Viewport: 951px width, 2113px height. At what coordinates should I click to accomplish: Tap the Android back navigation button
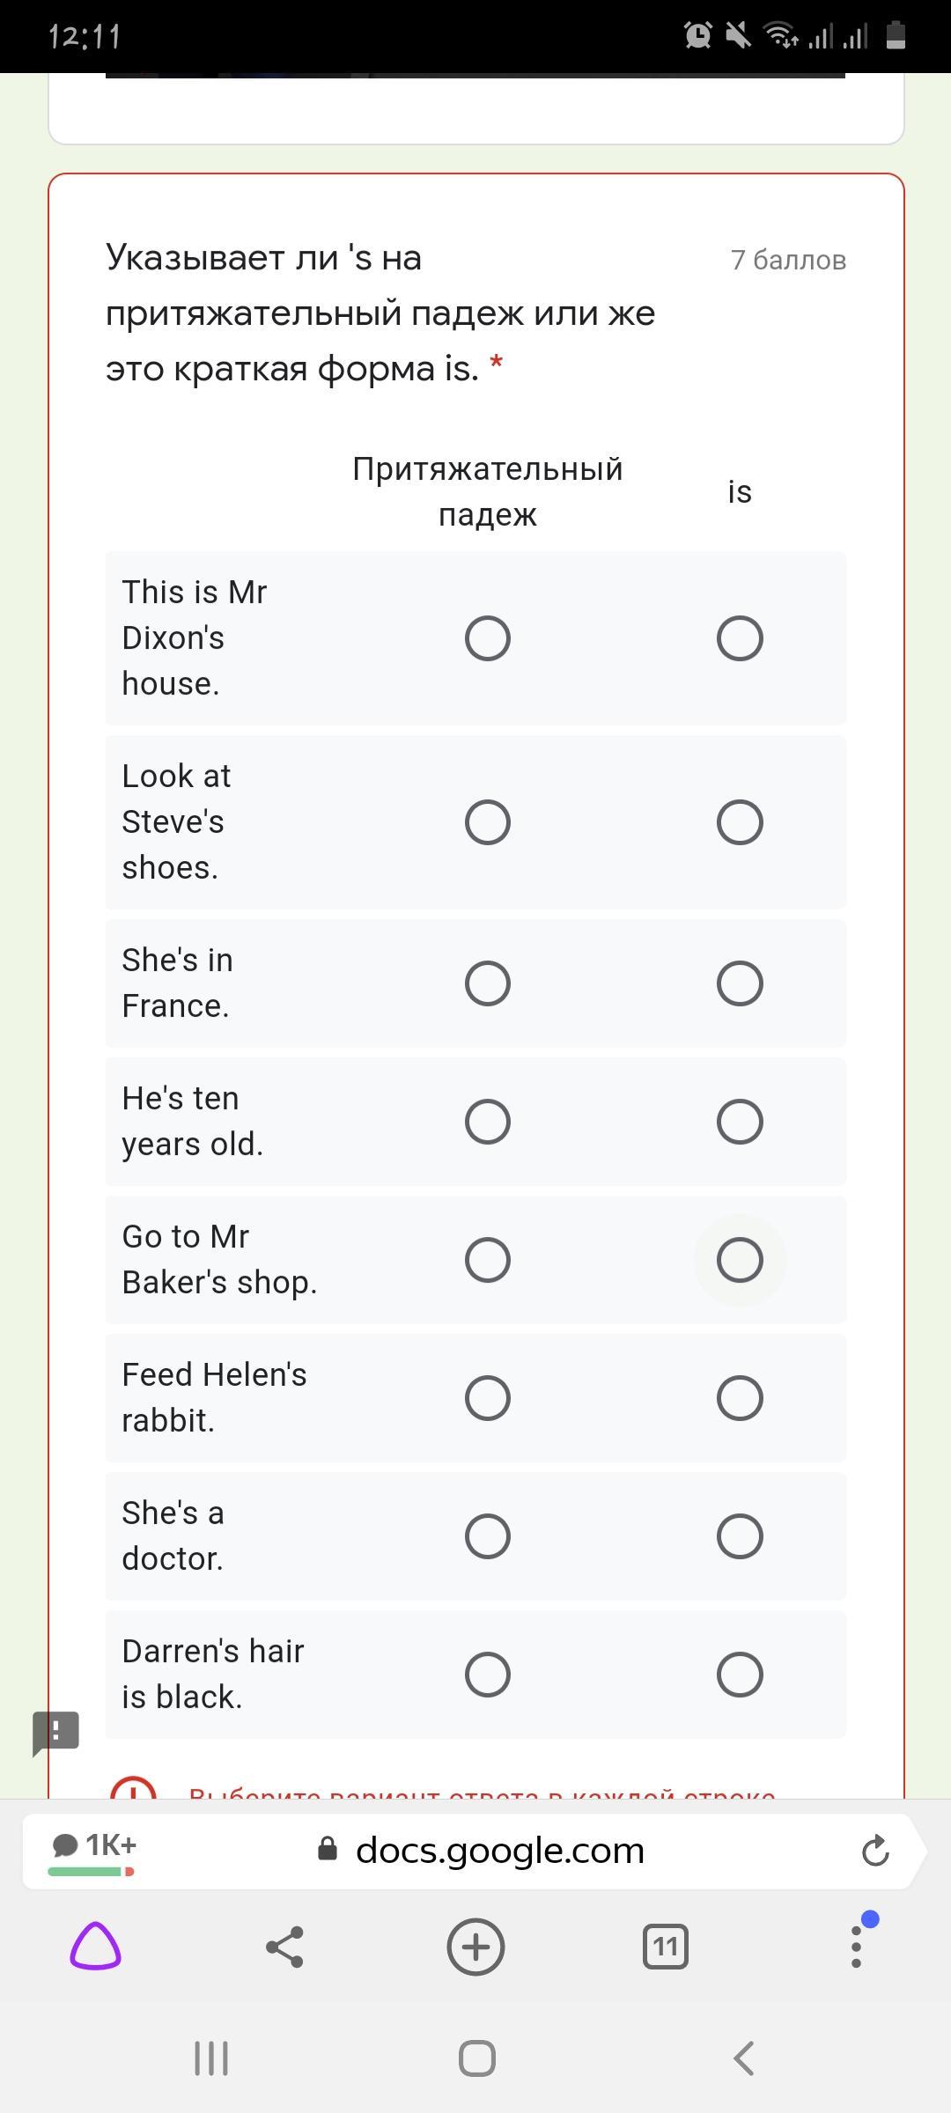pyautogui.click(x=744, y=2058)
